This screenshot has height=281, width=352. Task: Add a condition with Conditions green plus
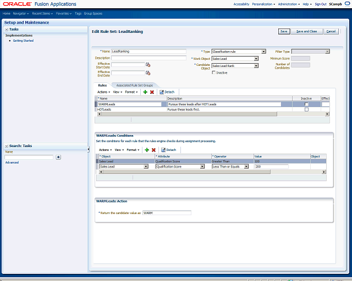pos(147,150)
